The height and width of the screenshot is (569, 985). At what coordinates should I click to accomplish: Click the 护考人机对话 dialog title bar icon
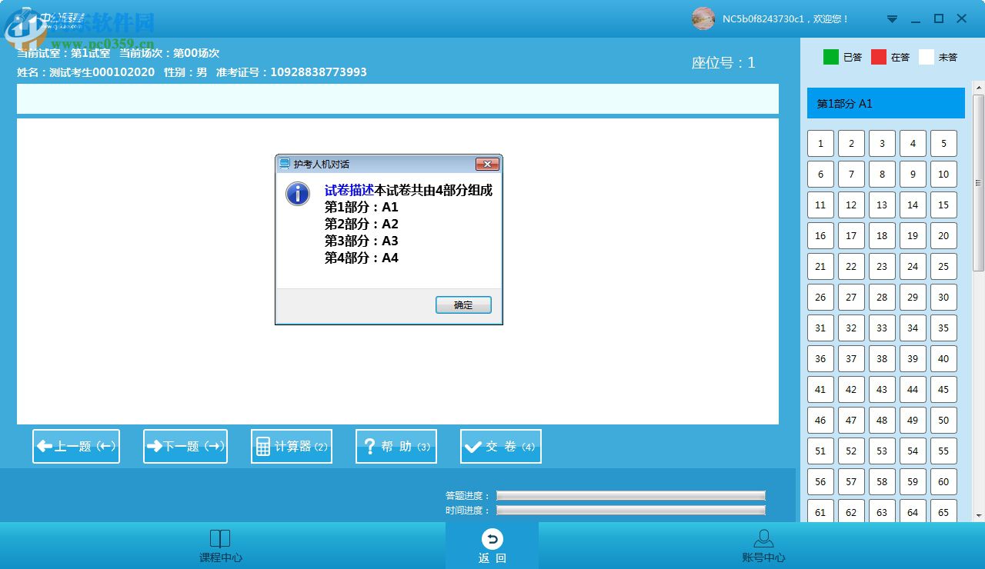tap(285, 164)
